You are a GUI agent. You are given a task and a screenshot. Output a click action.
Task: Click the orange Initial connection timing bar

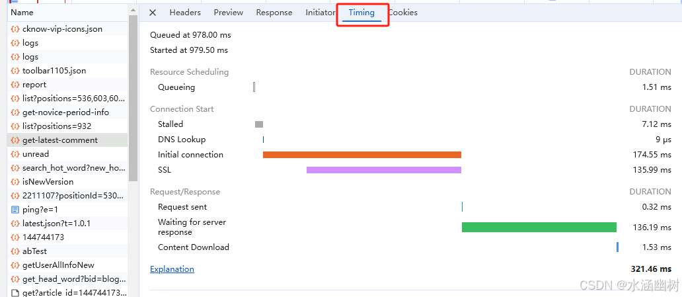point(362,155)
